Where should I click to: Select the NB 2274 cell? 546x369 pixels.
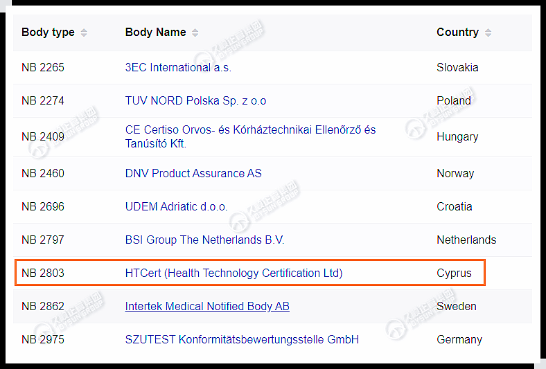[x=43, y=101]
